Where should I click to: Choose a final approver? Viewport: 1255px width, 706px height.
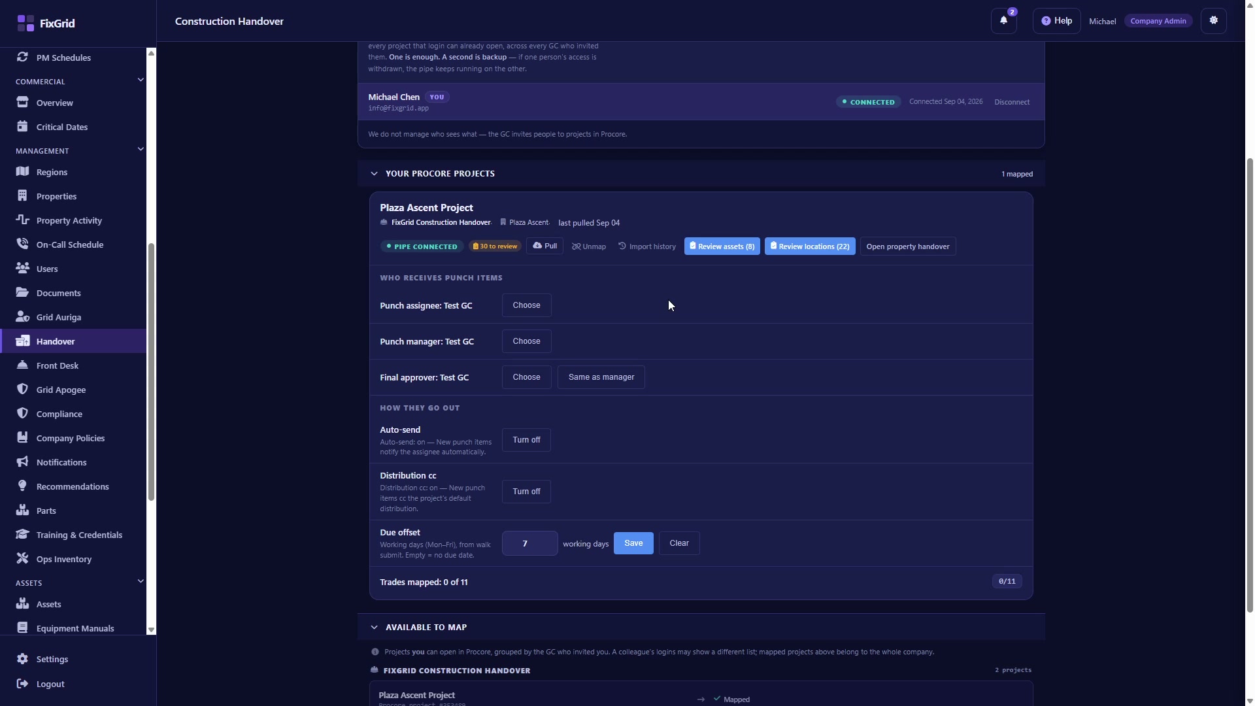click(x=526, y=377)
